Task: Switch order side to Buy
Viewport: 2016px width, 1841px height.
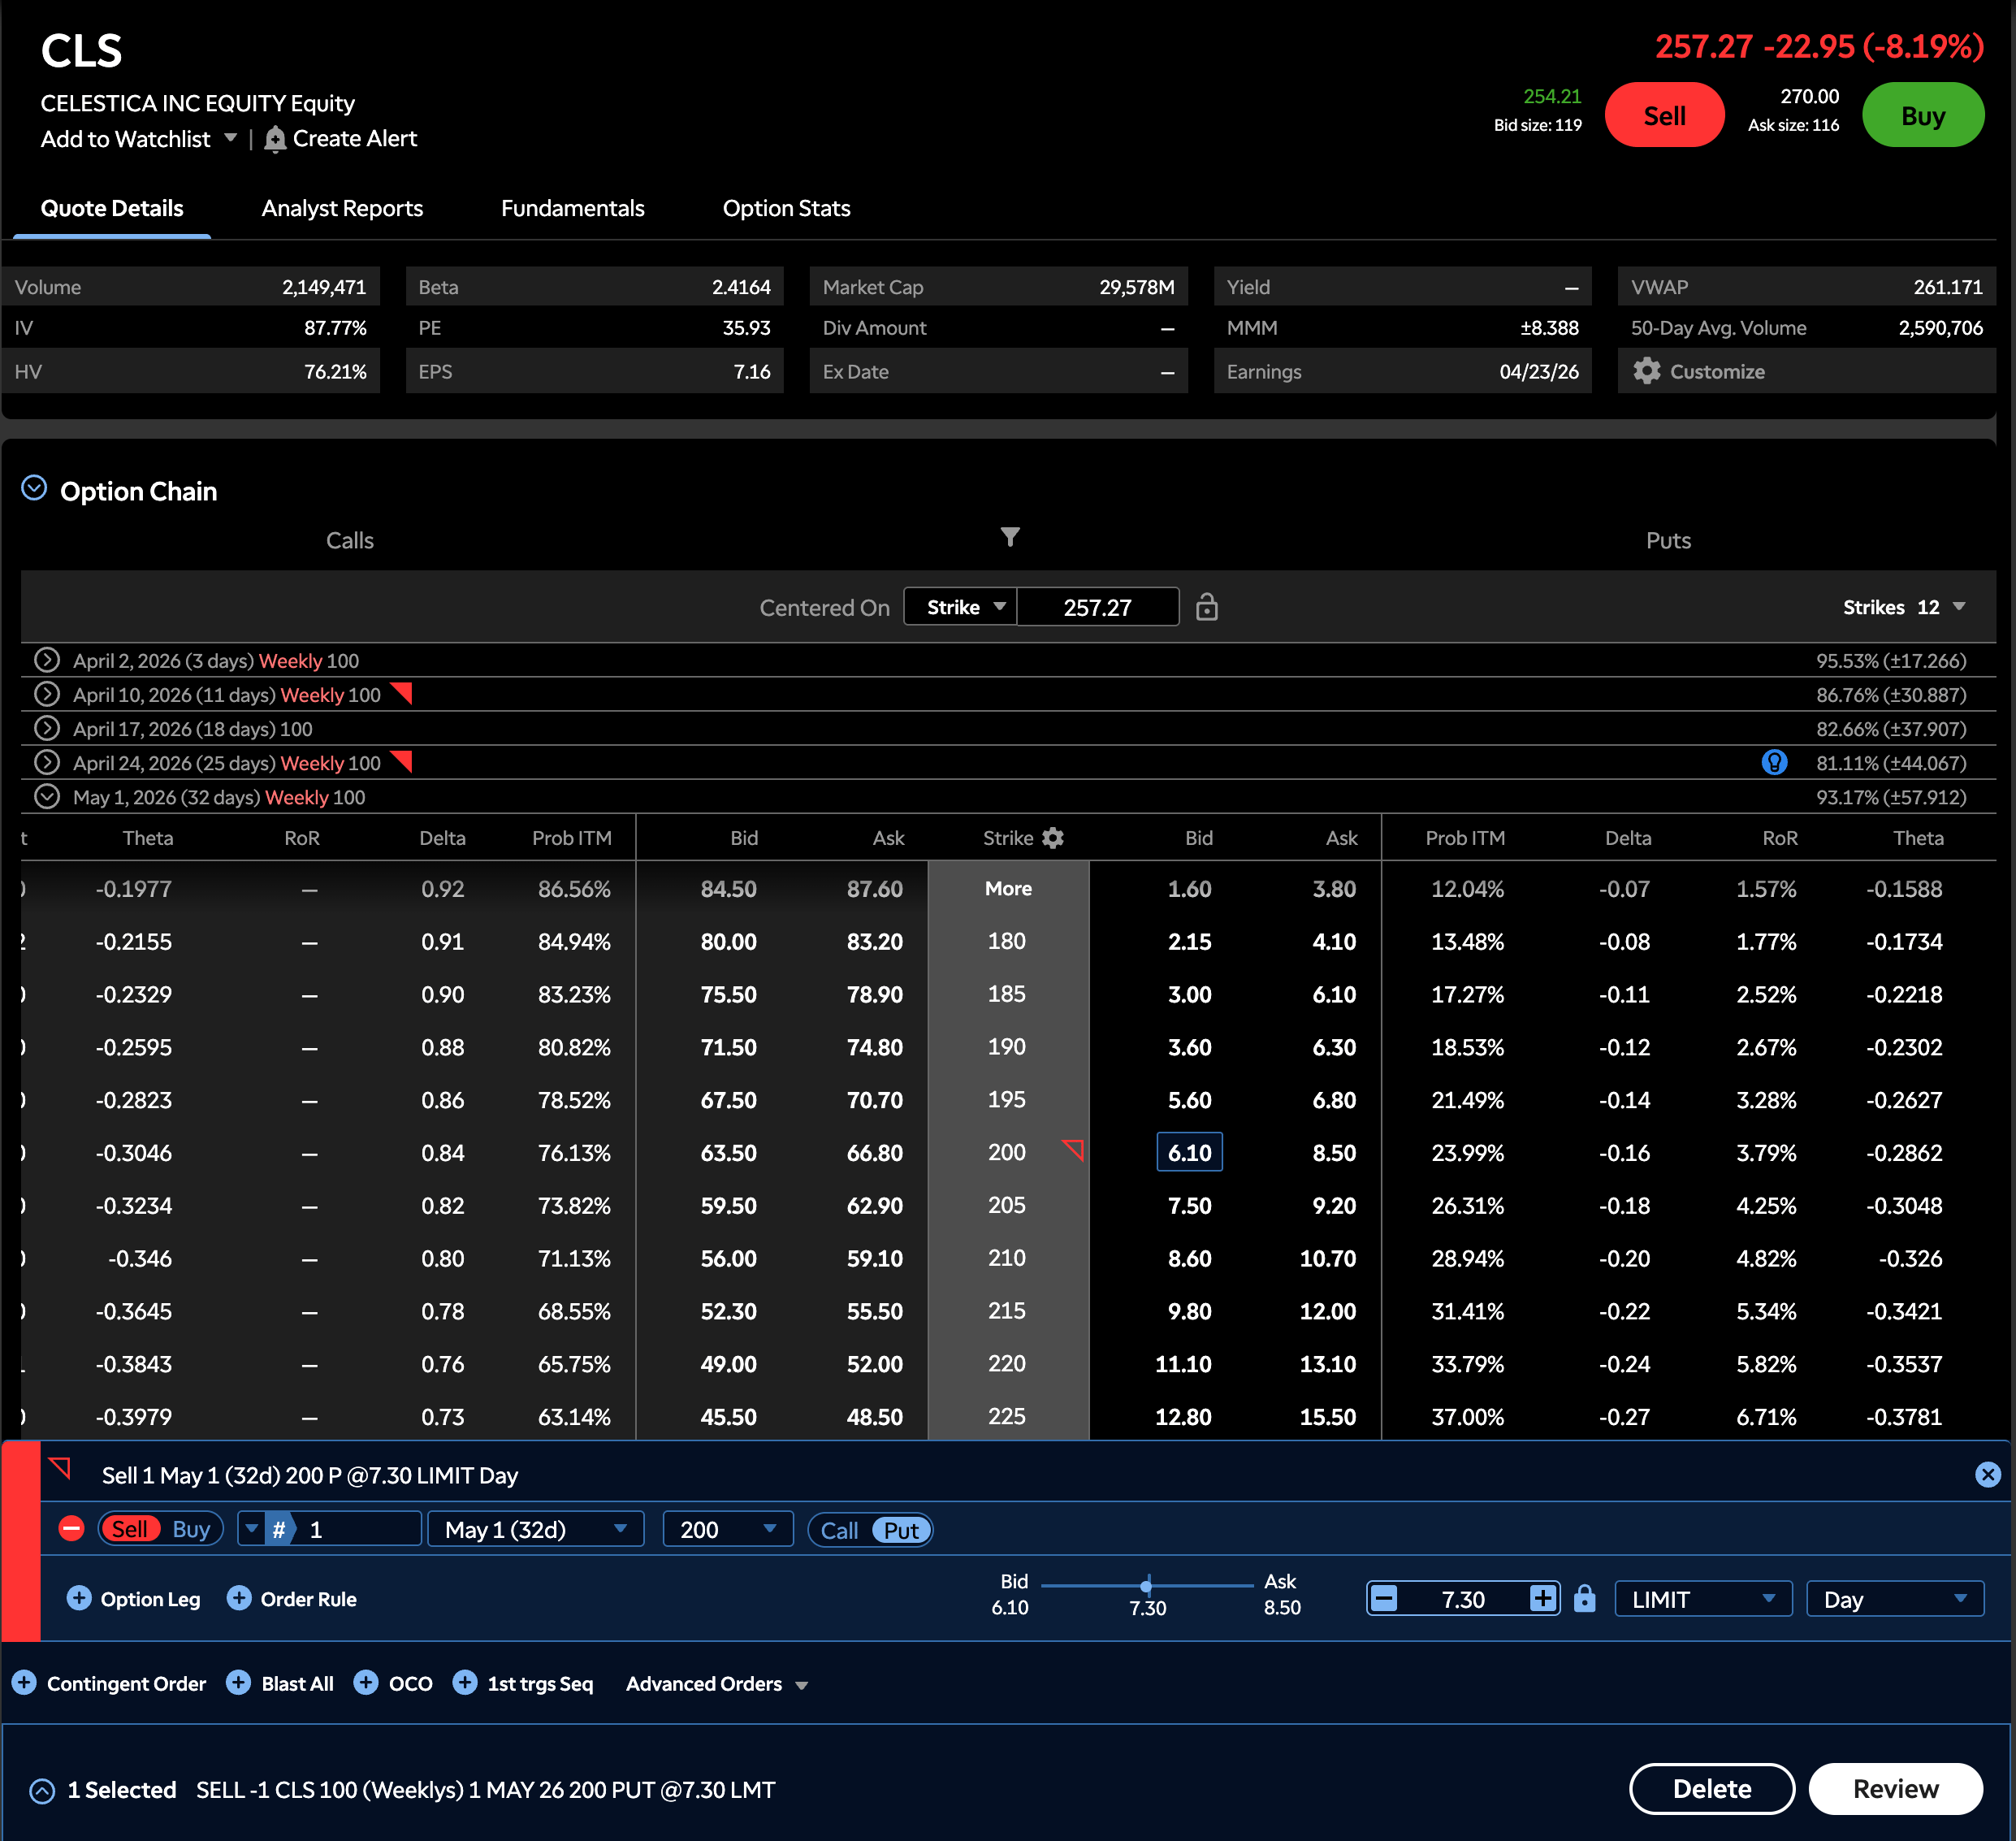Action: [190, 1529]
